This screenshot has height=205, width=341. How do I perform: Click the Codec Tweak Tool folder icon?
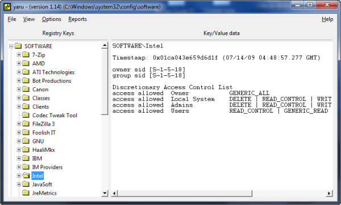[26, 115]
